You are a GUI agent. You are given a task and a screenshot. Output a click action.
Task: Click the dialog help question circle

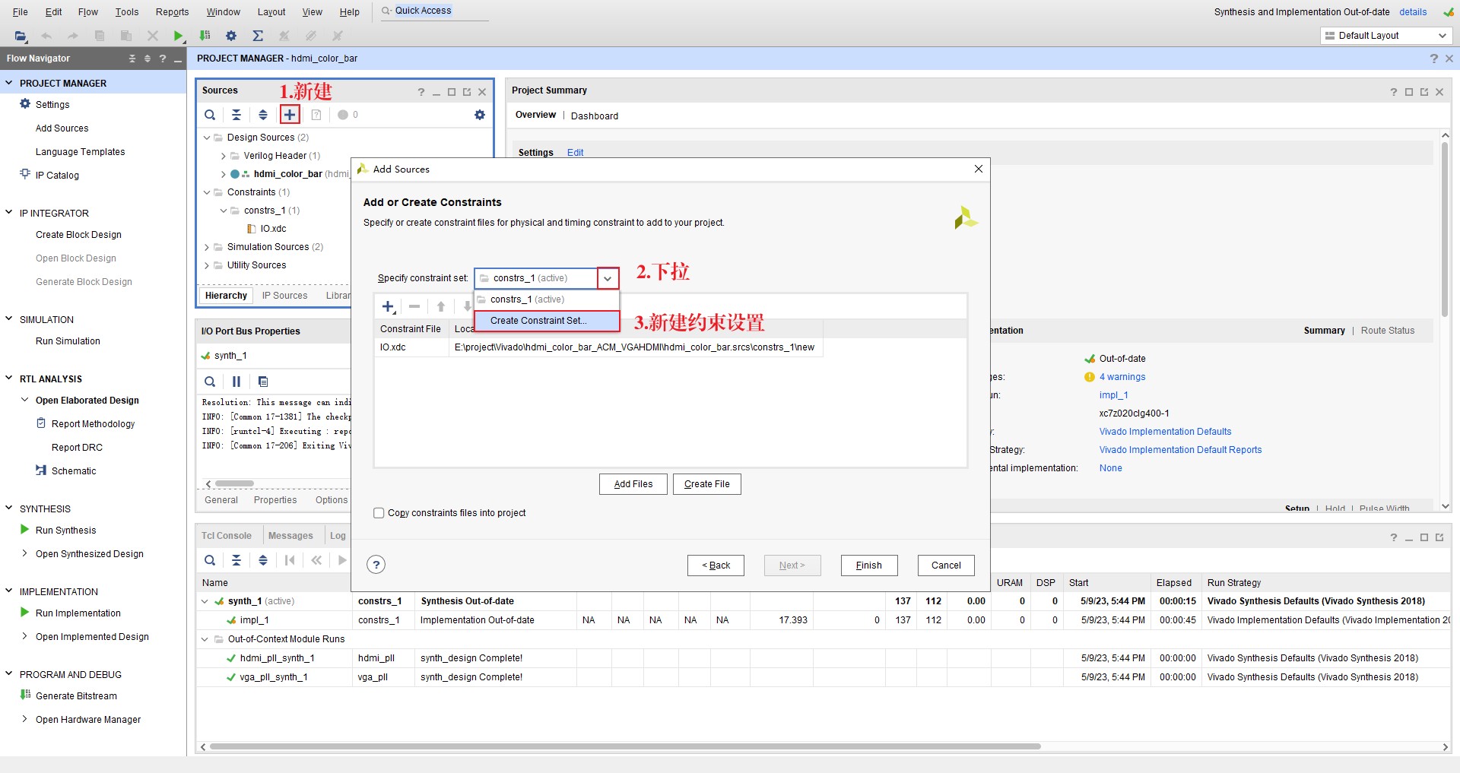click(x=376, y=565)
